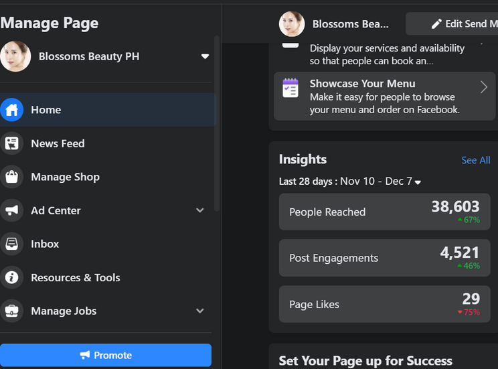Click the 38,603 People Reached value
498x369 pixels.
click(455, 206)
